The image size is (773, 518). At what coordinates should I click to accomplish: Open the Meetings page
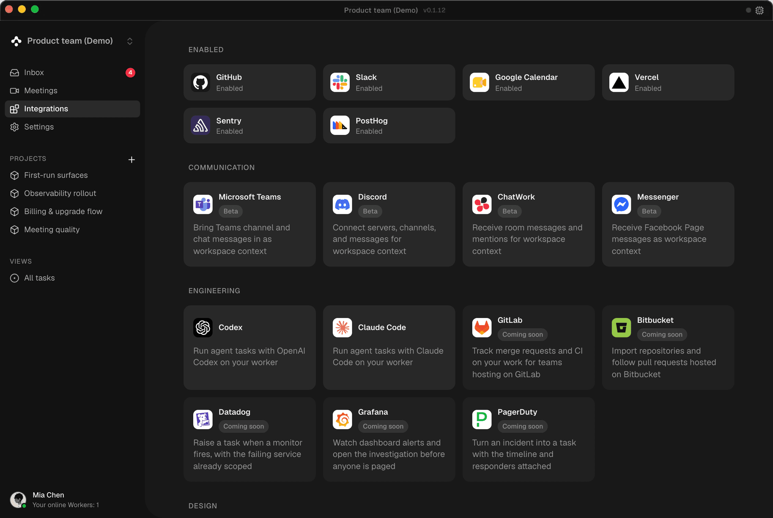72,91
